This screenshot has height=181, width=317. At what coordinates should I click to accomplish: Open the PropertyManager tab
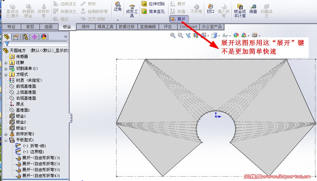pyautogui.click(x=16, y=37)
